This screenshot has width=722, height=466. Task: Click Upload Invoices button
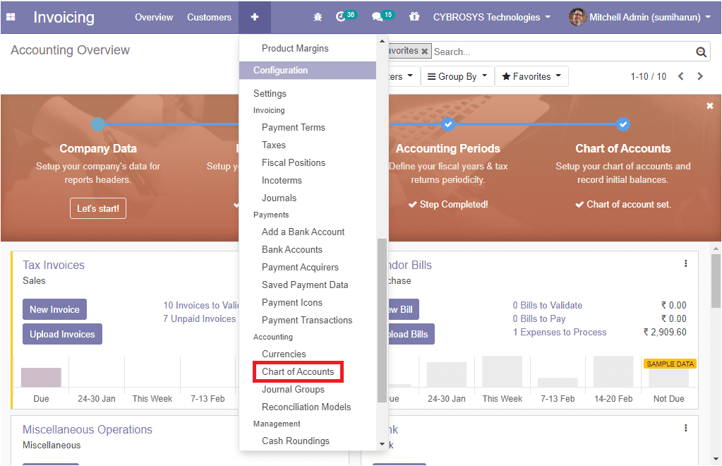point(62,334)
